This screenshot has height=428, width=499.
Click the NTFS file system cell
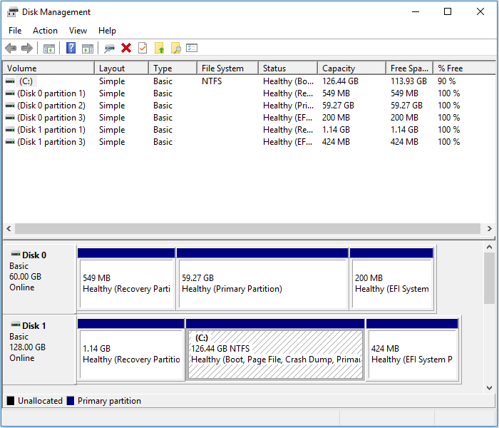(x=212, y=81)
